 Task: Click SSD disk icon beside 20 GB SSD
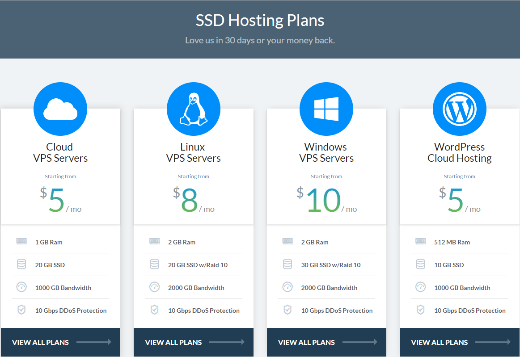(21, 264)
